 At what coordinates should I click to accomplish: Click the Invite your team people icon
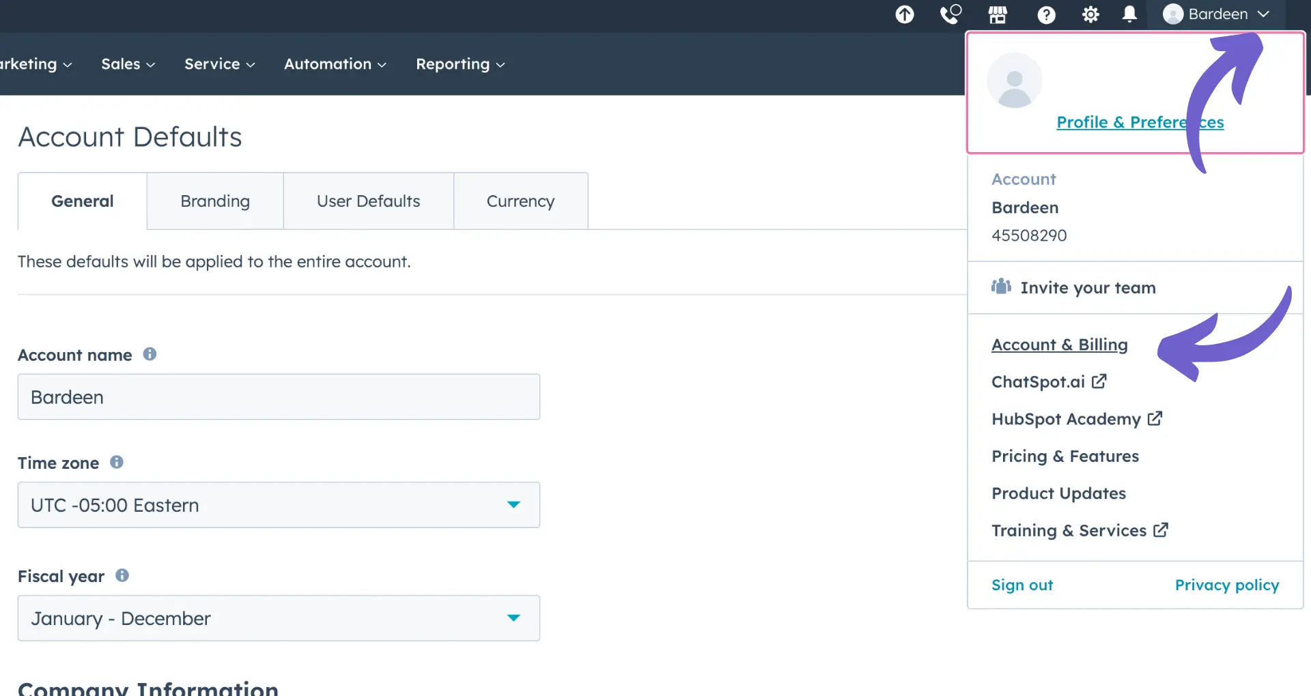1001,287
